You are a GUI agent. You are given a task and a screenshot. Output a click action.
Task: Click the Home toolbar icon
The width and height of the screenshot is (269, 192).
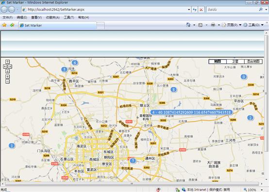click(188, 25)
